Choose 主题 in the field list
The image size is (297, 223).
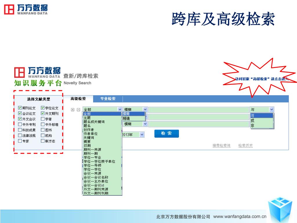tap(102, 118)
